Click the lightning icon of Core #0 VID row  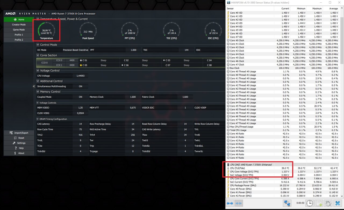pos(228,13)
